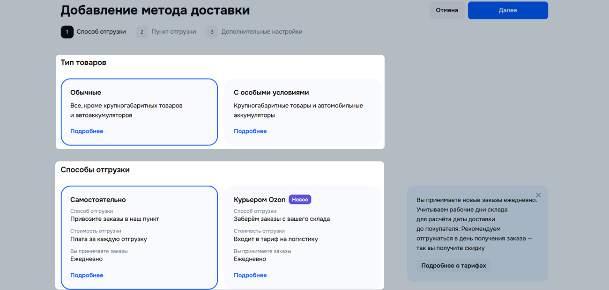Screen dimensions: 609x290
Task: Open Подробнее link under Курьером Ozon
Action: point(250,275)
